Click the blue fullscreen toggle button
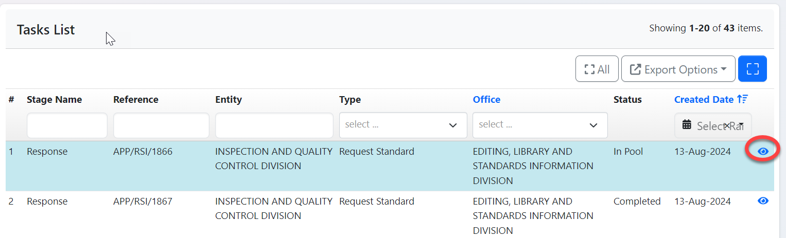This screenshot has height=238, width=786. tap(752, 69)
